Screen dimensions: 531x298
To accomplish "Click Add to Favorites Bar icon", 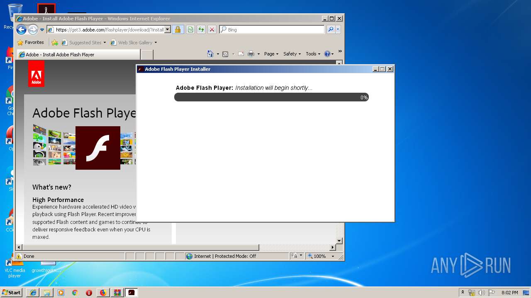I will [54, 42].
